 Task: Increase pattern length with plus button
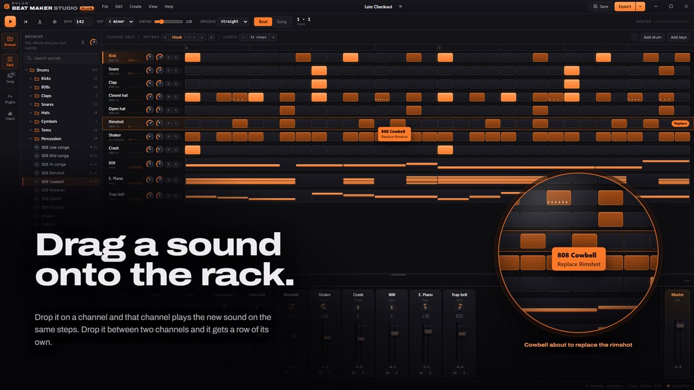[273, 37]
